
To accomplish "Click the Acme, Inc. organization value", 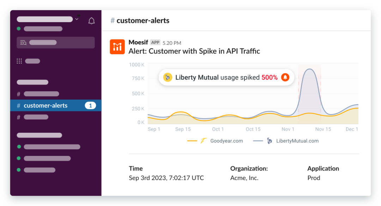I will point(244,178).
